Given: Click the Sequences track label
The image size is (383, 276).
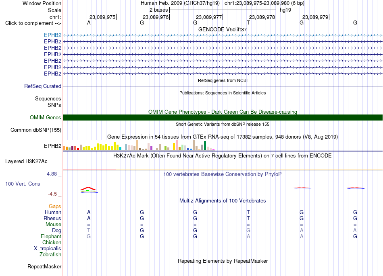Looking at the screenshot, I should 48,98.
